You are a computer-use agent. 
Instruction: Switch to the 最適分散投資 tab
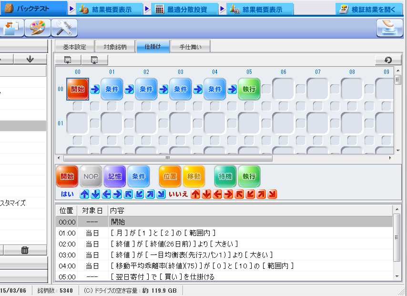184,10
